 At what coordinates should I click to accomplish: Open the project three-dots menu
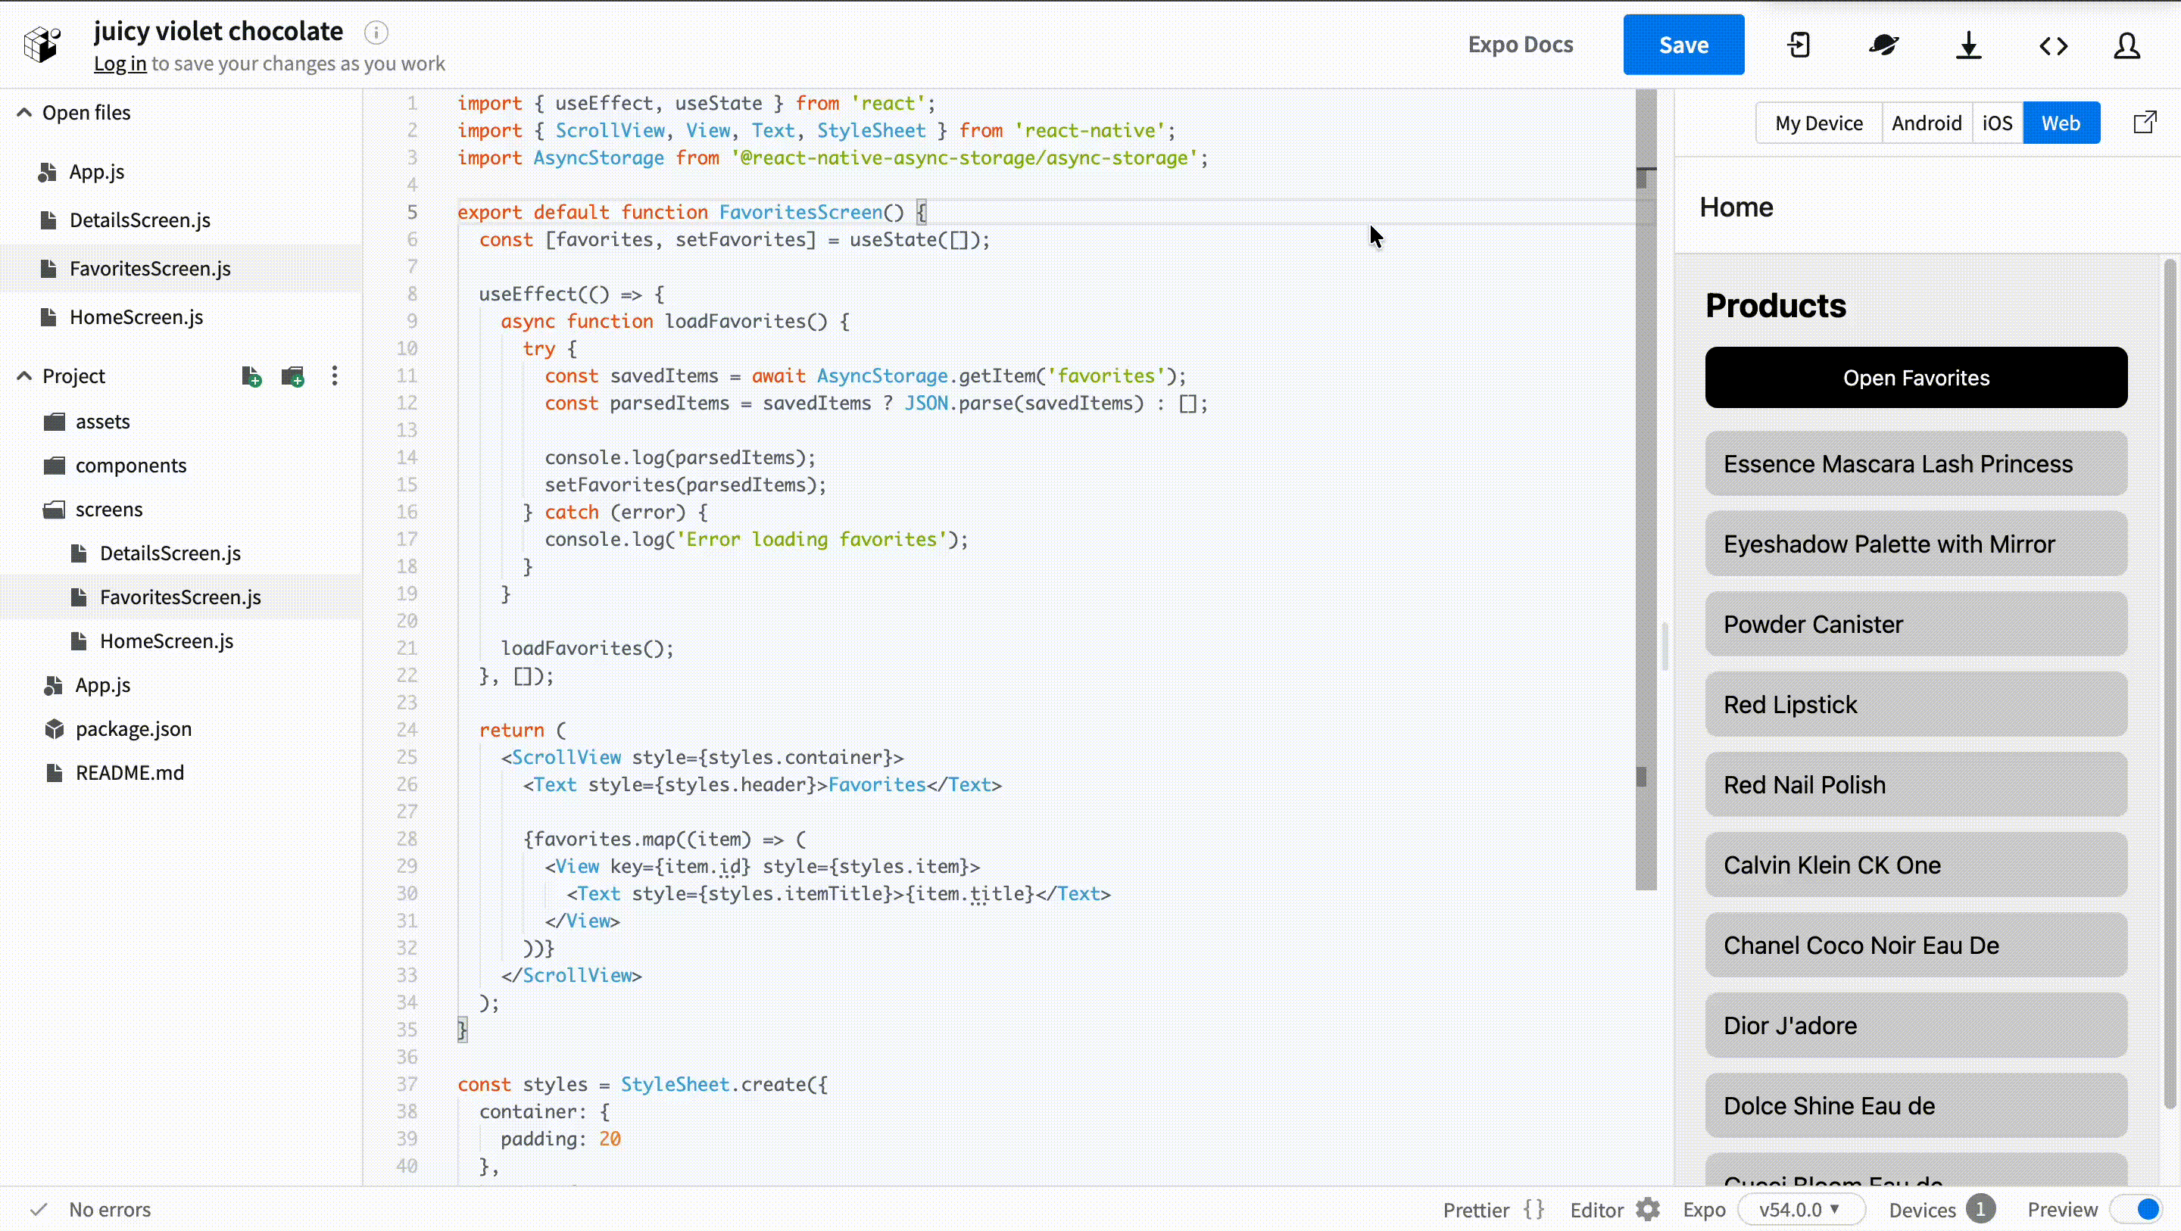335,376
